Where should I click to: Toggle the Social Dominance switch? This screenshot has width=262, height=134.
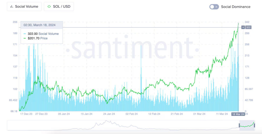click(214, 7)
